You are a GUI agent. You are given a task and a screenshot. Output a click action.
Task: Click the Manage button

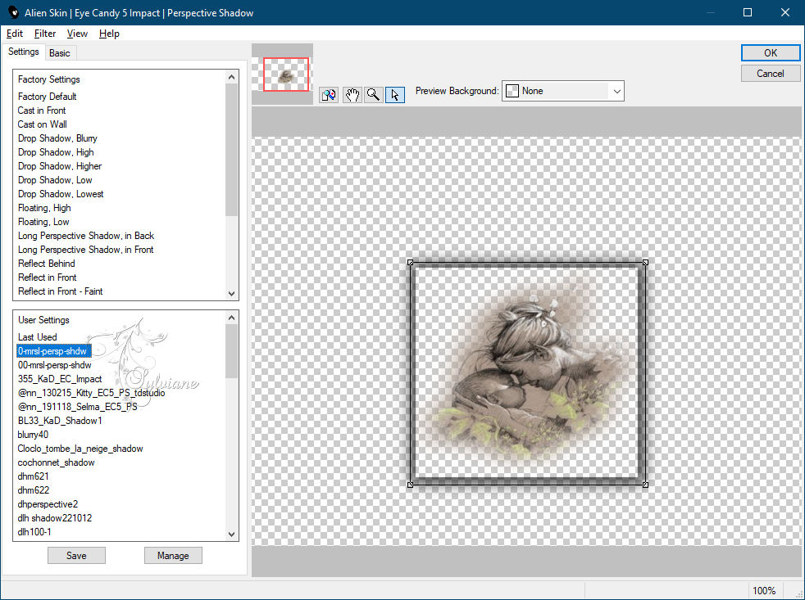tap(173, 555)
